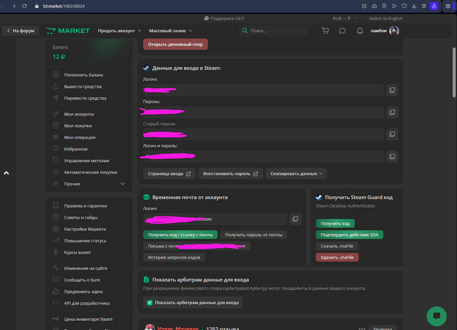Expand the Массовый залив dropdown
Viewport: 457px width, 330px height.
point(170,31)
